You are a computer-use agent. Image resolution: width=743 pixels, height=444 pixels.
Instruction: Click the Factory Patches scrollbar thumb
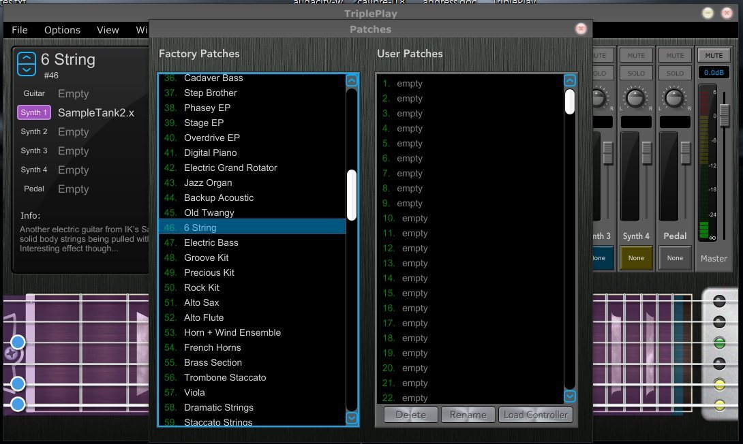[x=352, y=195]
